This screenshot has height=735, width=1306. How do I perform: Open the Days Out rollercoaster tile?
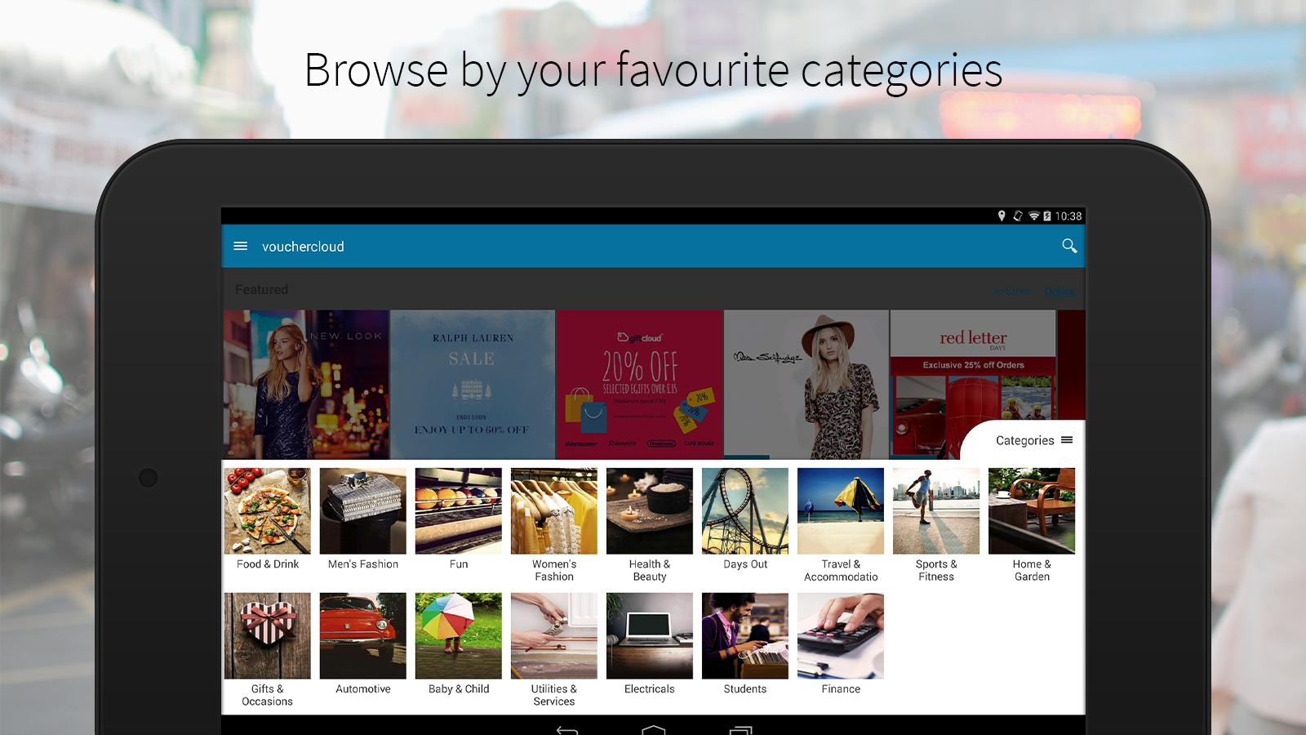tap(745, 519)
